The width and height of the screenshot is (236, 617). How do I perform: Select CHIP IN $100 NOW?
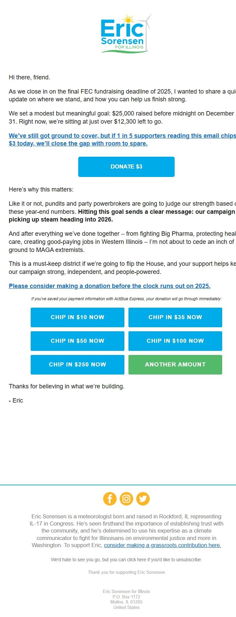(175, 341)
